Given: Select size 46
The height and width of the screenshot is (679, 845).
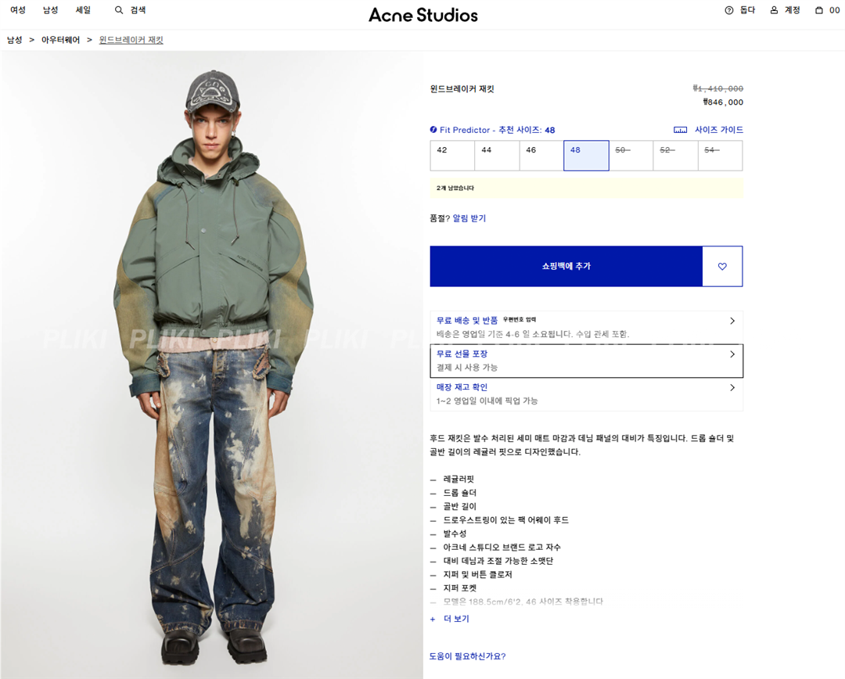Looking at the screenshot, I should click(541, 156).
